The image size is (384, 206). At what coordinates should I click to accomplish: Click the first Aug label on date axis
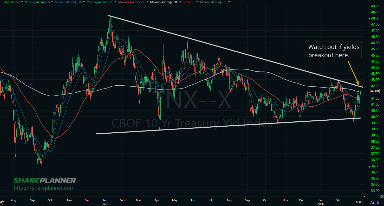14,201
